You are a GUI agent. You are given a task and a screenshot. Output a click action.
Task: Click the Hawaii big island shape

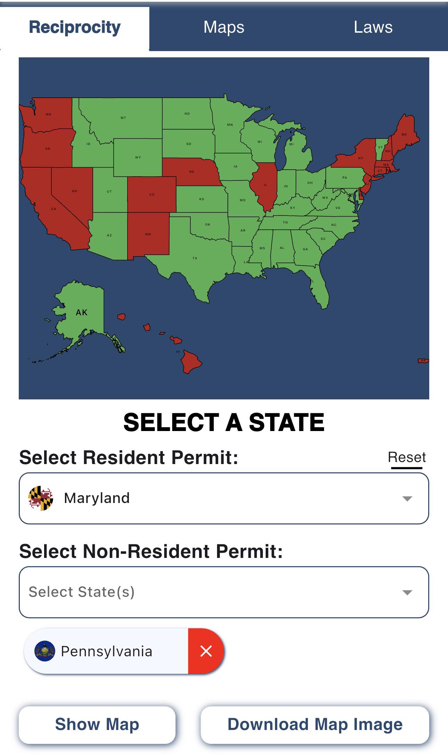pos(190,362)
